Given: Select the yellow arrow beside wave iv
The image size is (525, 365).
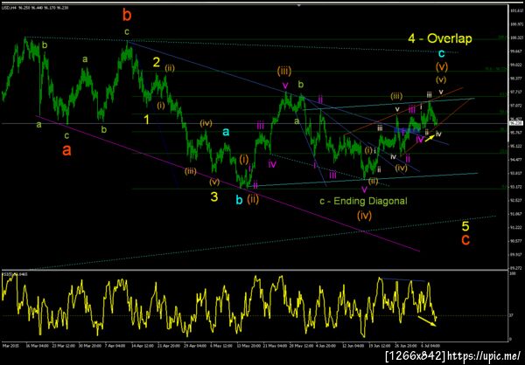Looking at the screenshot, I should (430, 138).
